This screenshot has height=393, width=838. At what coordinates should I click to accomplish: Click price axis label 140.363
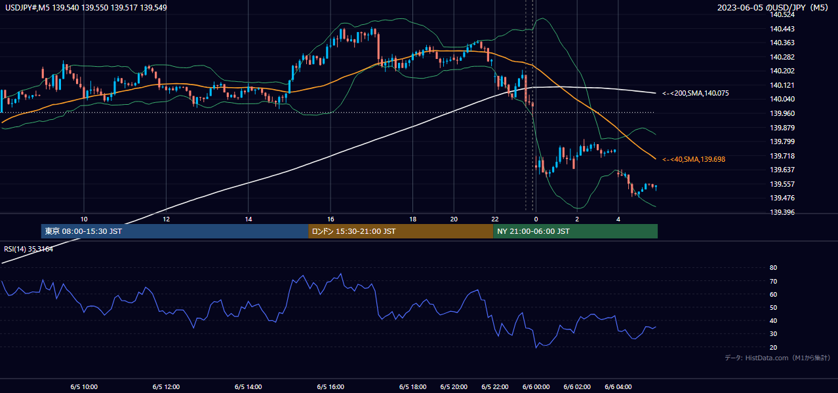pos(782,43)
